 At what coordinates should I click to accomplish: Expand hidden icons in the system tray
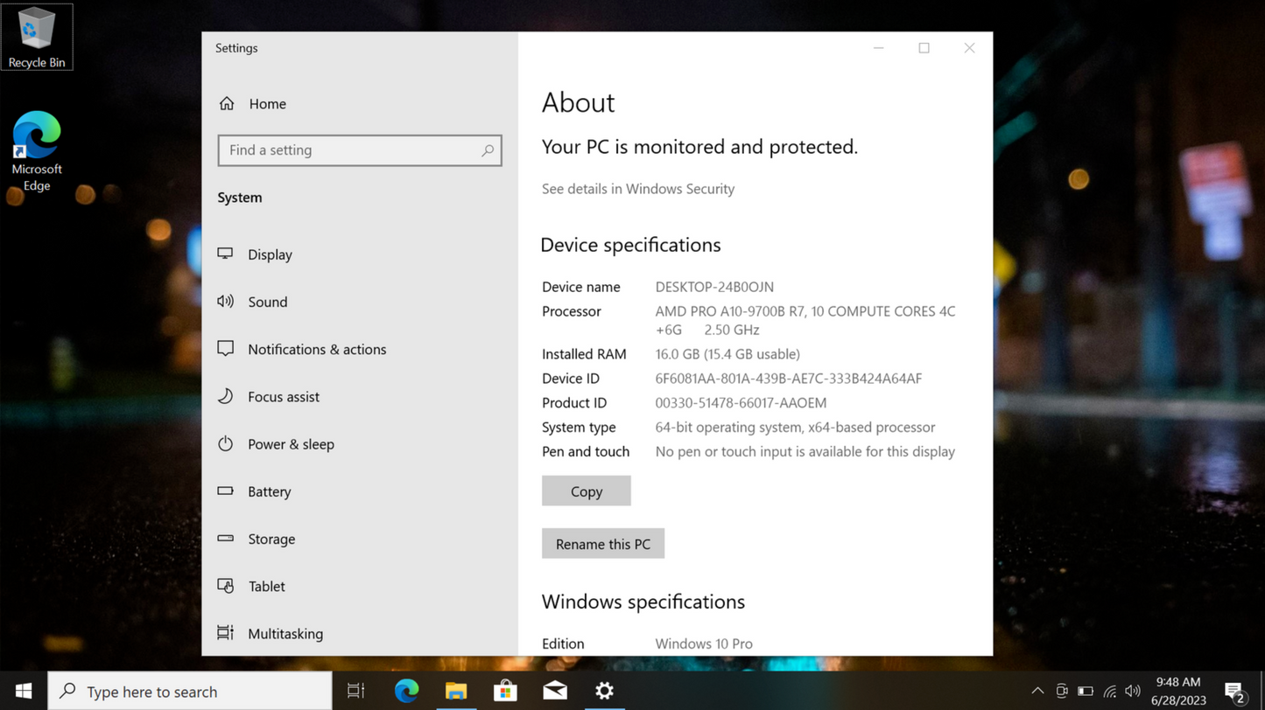1037,691
